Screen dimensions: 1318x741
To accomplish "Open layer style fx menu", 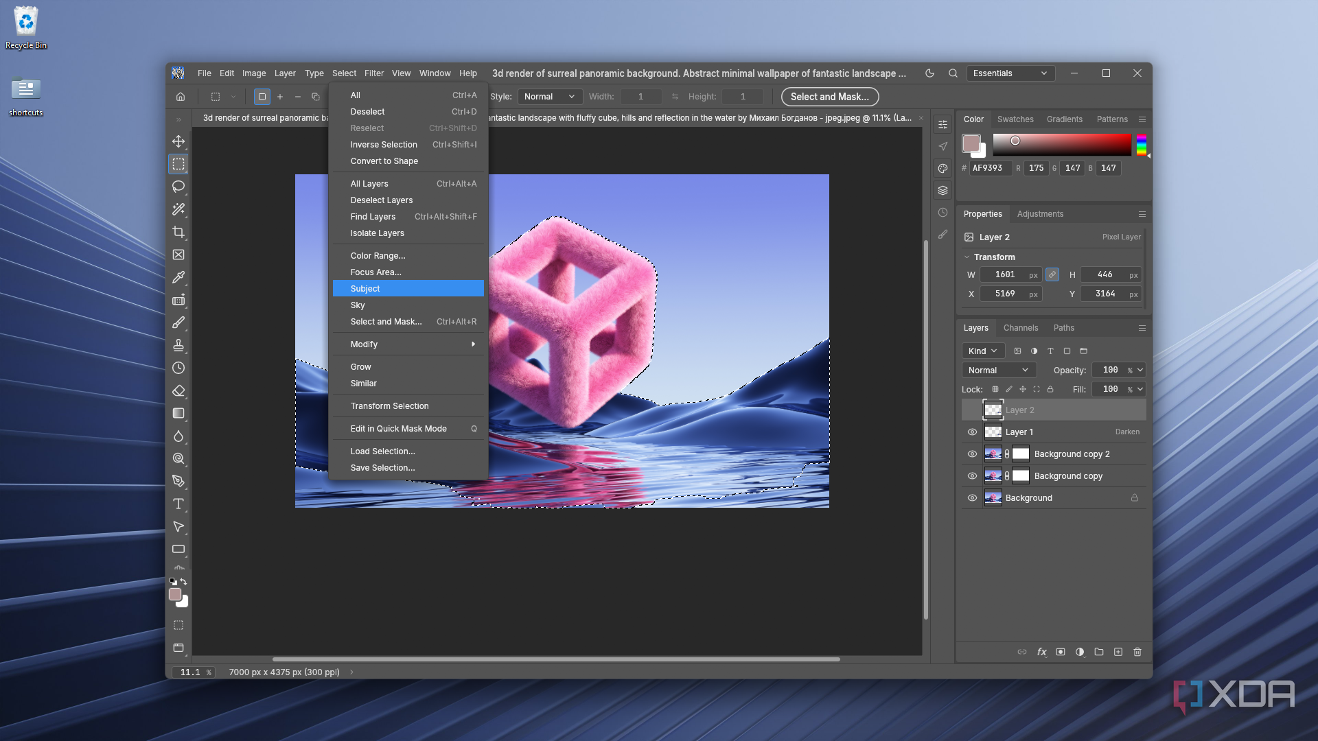I will pyautogui.click(x=1041, y=652).
